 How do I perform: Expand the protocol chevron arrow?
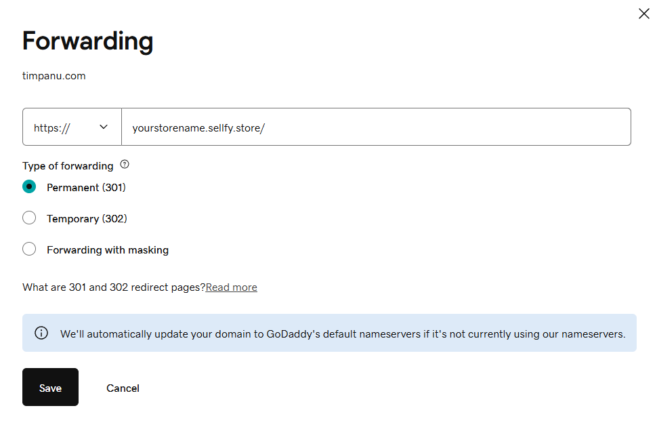pos(104,127)
